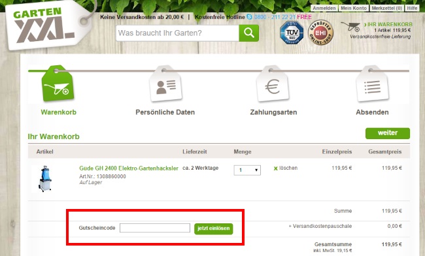Select the Zahlungsarten euro tag icon

pyautogui.click(x=273, y=84)
